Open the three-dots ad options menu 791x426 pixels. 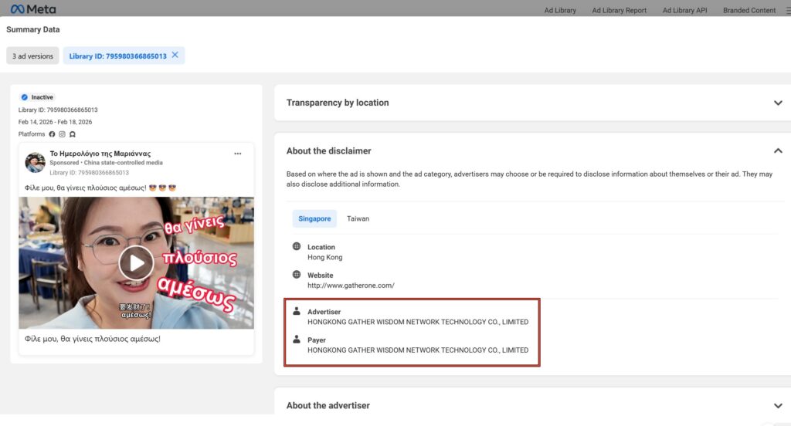point(238,154)
